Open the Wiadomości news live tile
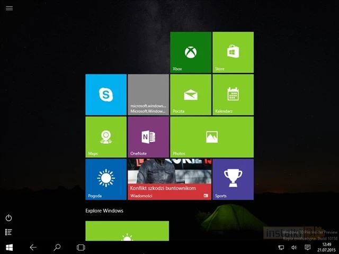339x254 pixels. (x=169, y=179)
